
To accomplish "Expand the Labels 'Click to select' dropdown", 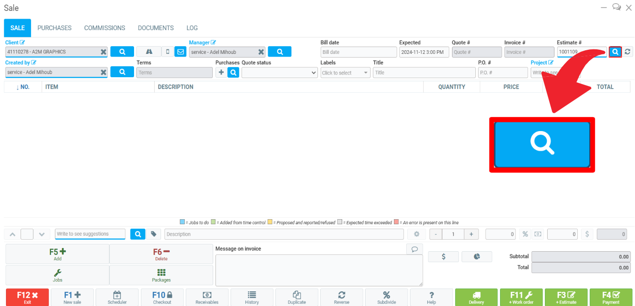I will coord(345,73).
